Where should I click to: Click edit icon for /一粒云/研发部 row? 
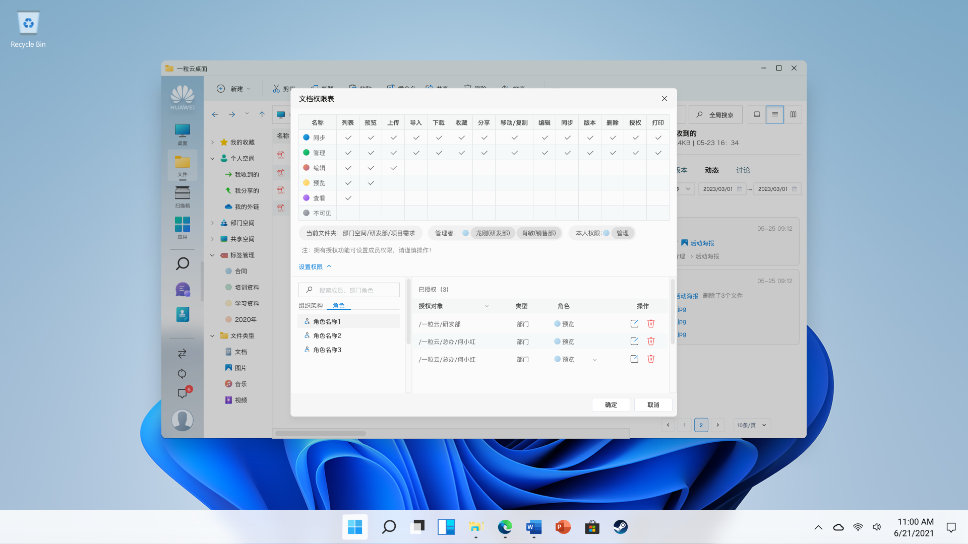(x=634, y=324)
